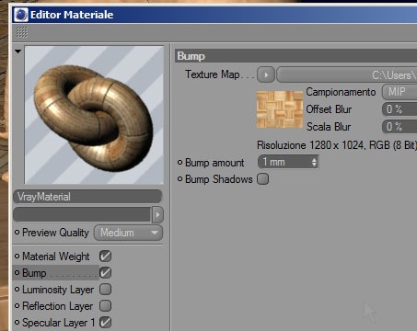Toggle the Material Weight checkbox
This screenshot has height=331, width=417.
[x=105, y=257]
